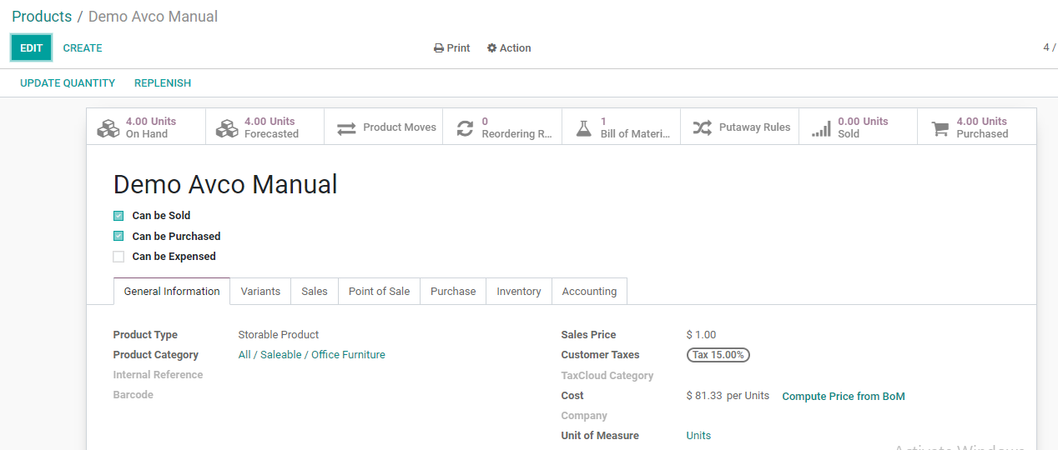This screenshot has height=450, width=1058.
Task: Click the Forecasted cubes icon
Action: pos(227,128)
